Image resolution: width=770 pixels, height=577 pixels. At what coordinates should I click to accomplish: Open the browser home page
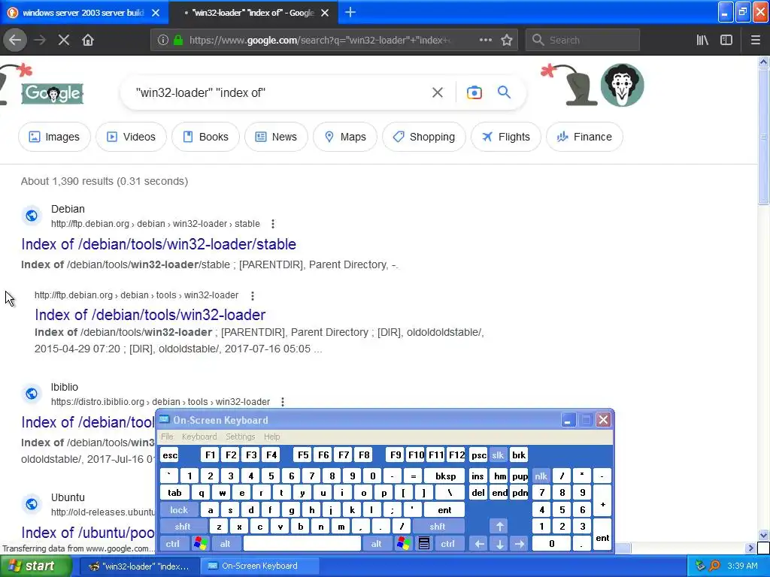pos(88,40)
